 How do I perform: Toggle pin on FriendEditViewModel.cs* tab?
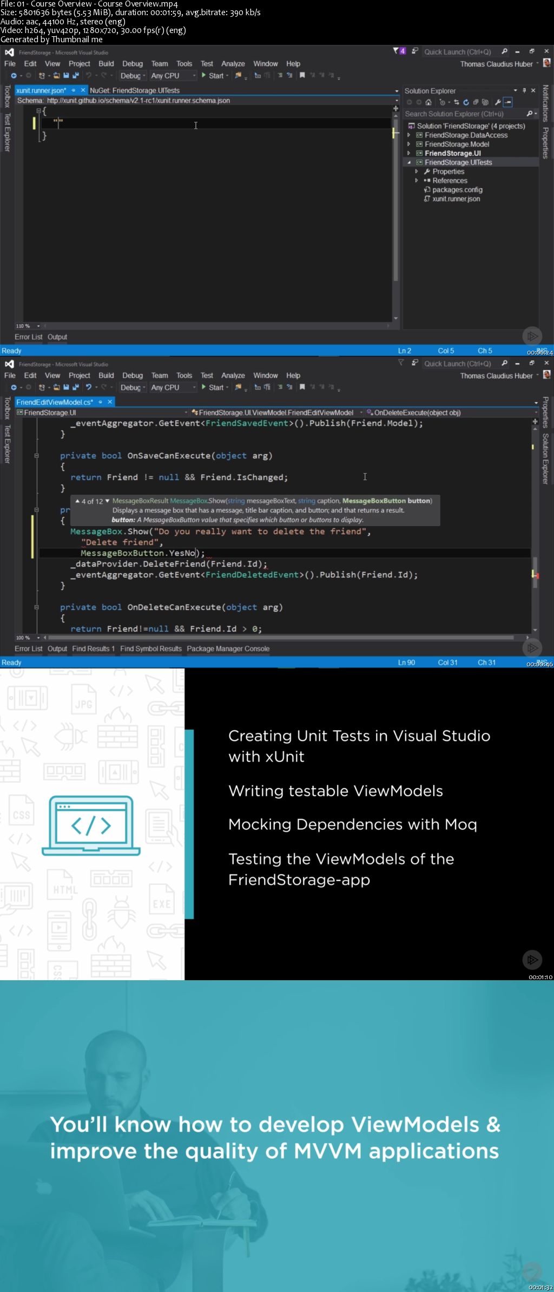[100, 402]
